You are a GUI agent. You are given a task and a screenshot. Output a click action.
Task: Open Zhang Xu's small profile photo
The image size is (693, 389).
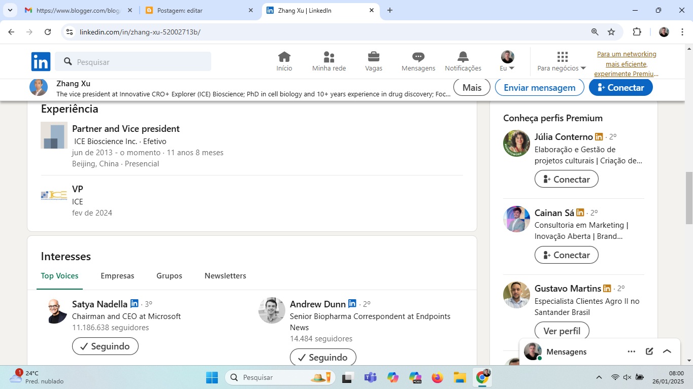pos(39,87)
